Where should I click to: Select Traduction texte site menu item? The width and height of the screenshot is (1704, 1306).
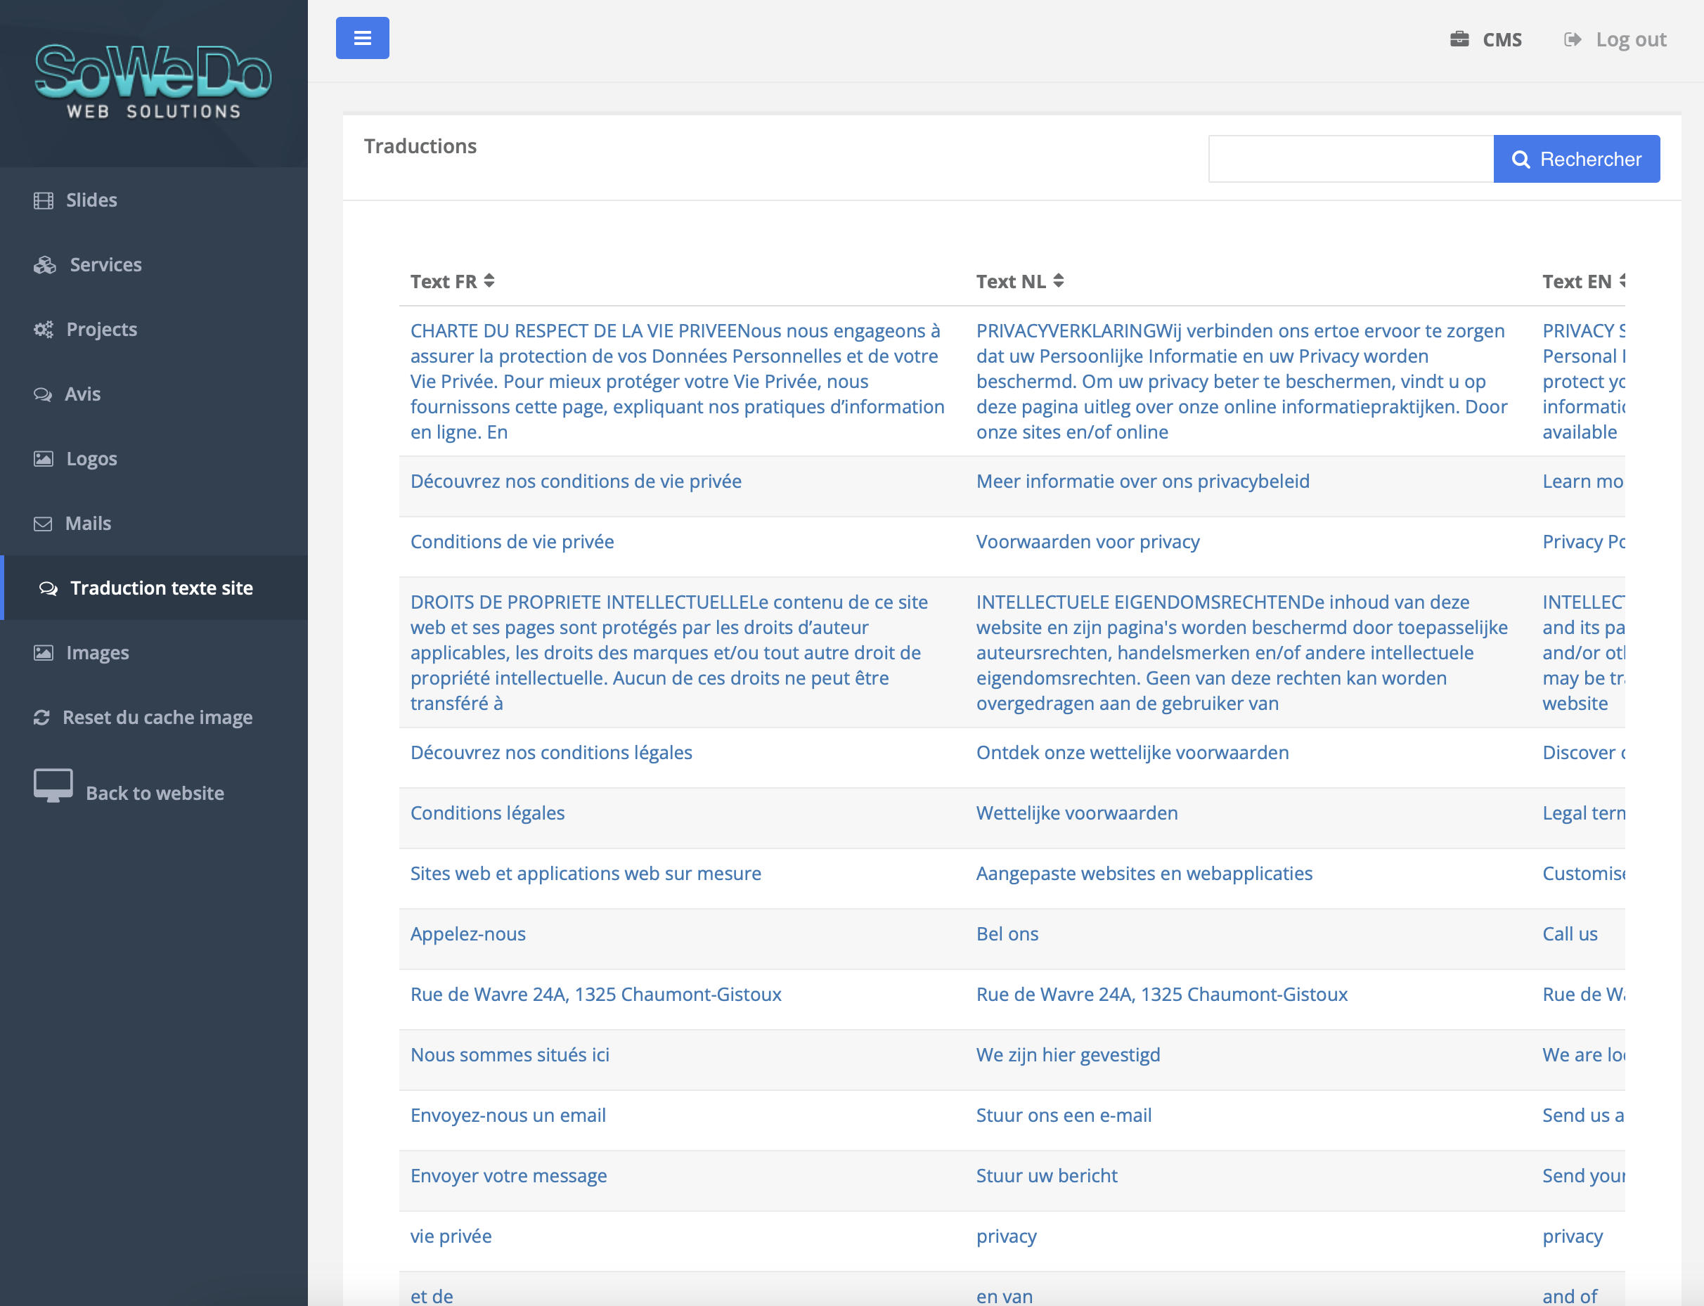[161, 588]
